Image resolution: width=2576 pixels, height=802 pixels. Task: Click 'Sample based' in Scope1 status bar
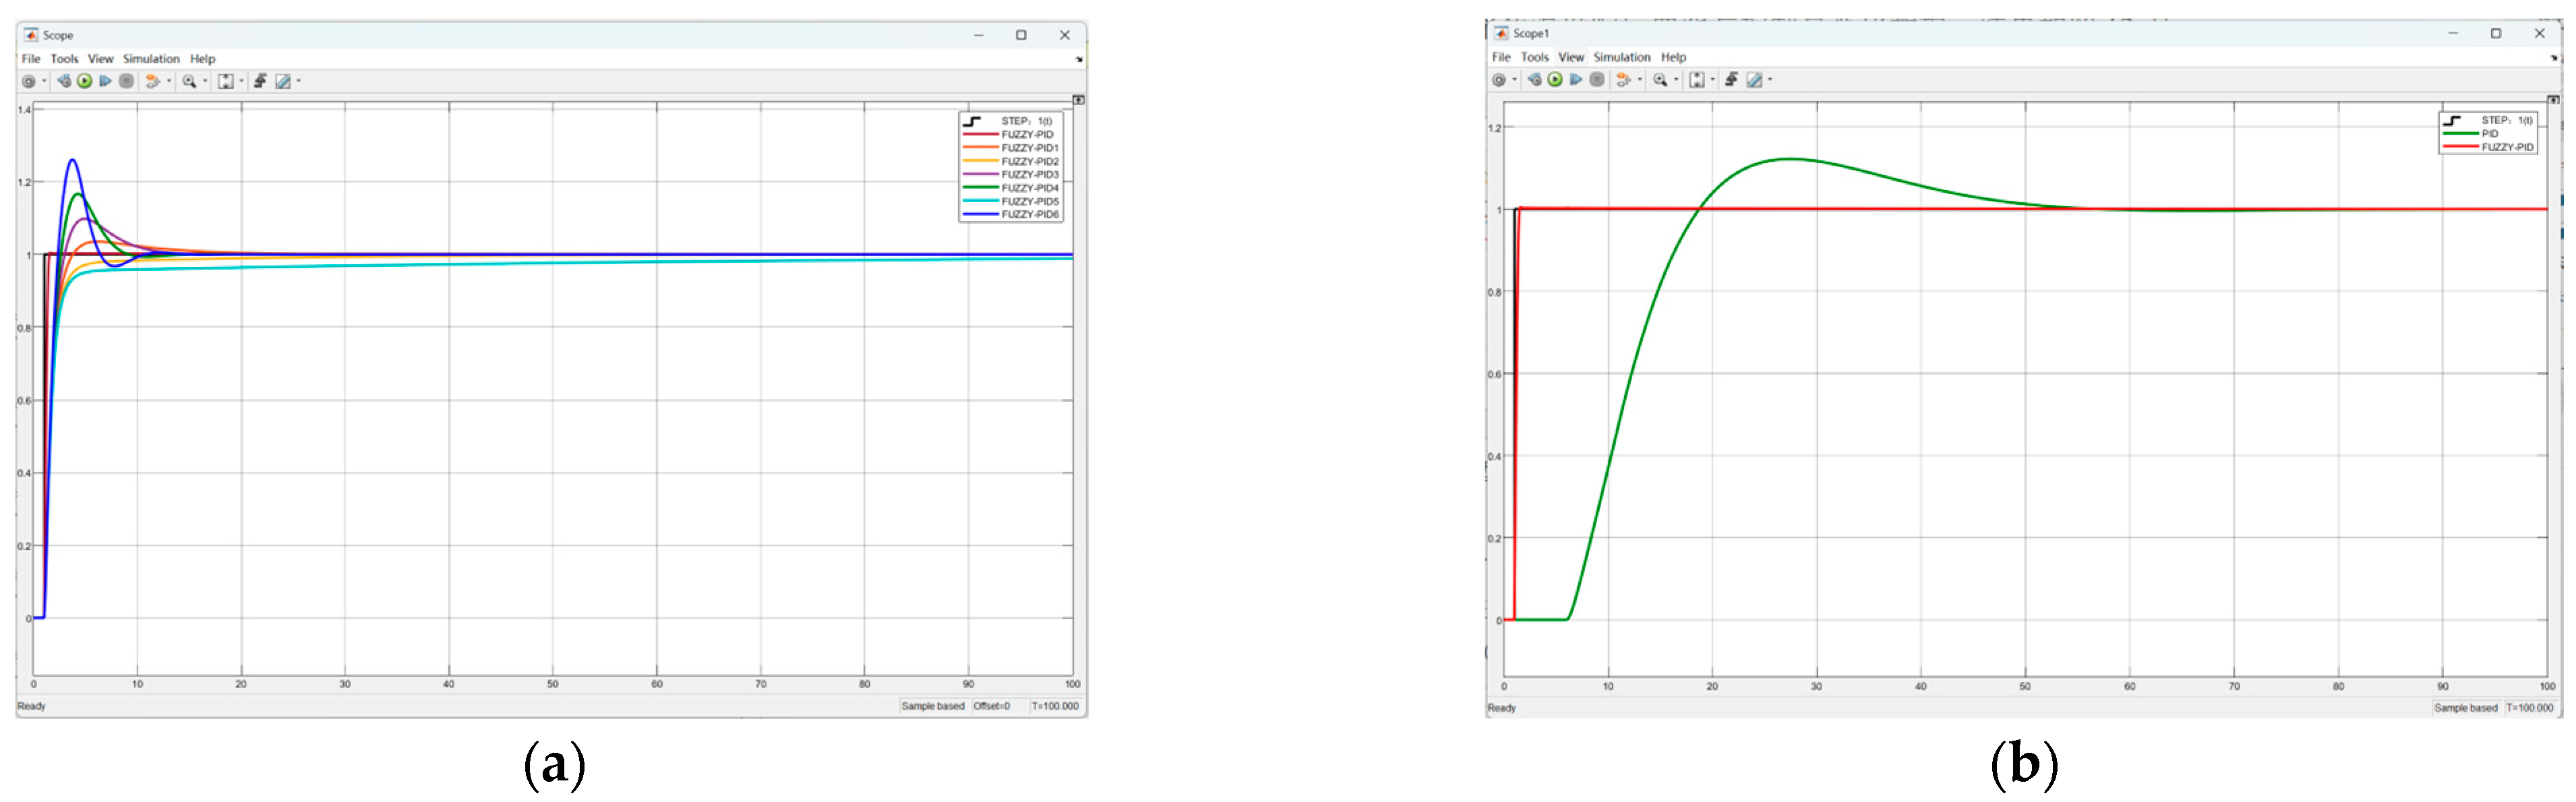(x=2465, y=708)
